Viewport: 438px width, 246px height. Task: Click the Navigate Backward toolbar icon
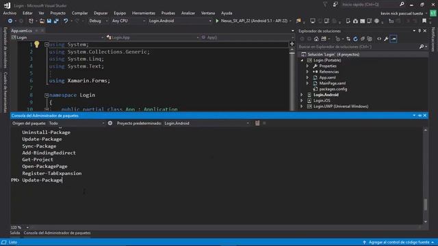coord(10,21)
